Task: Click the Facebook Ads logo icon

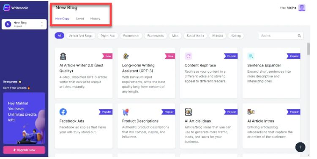Action: click(x=63, y=112)
